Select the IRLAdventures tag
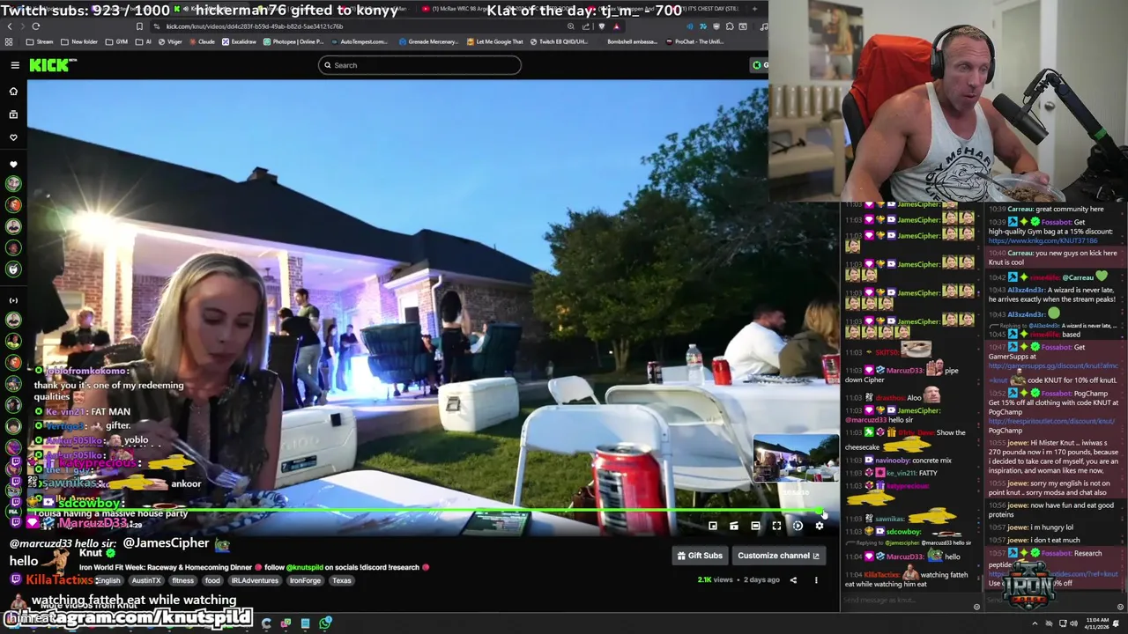The height and width of the screenshot is (634, 1128). 255,581
